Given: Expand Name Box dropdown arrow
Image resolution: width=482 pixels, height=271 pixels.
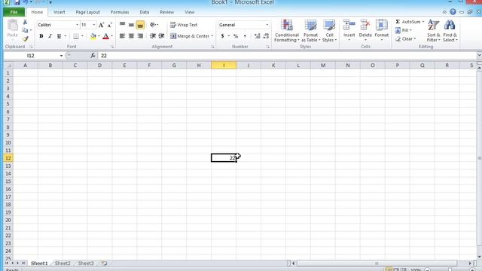Looking at the screenshot, I should pos(61,56).
